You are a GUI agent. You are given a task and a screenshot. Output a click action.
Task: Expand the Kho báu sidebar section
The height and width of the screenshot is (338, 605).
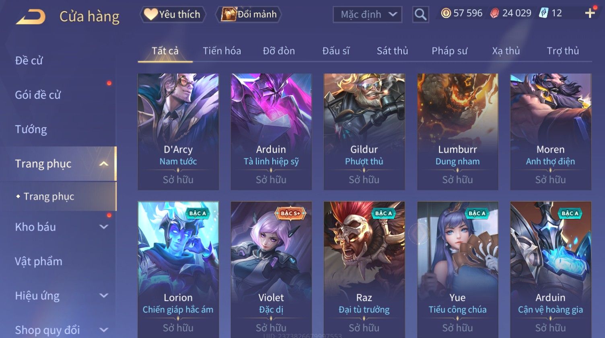(x=104, y=227)
